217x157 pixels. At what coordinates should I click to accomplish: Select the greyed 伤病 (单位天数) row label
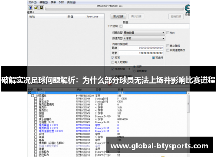(49, 146)
